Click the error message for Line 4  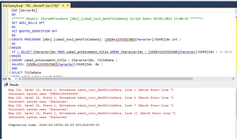pyautogui.click(x=91, y=98)
